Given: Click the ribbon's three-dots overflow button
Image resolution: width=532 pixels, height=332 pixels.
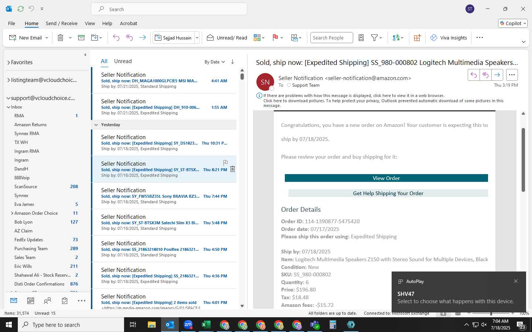Looking at the screenshot, I should click(x=480, y=37).
